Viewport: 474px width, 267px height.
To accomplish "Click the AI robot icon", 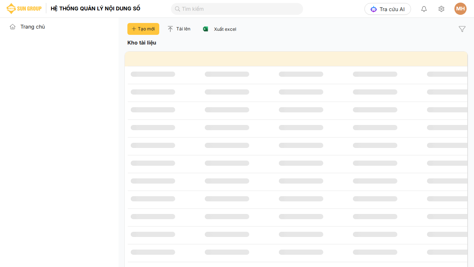I will pos(373,9).
